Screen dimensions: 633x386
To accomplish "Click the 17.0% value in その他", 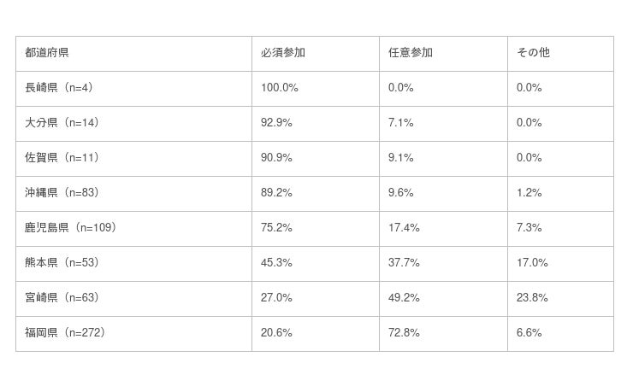I will coord(532,263).
